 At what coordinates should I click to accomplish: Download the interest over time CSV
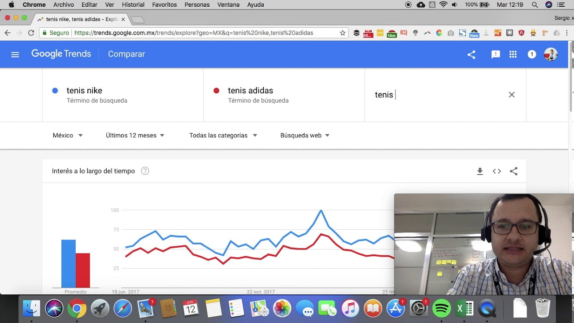pyautogui.click(x=480, y=171)
